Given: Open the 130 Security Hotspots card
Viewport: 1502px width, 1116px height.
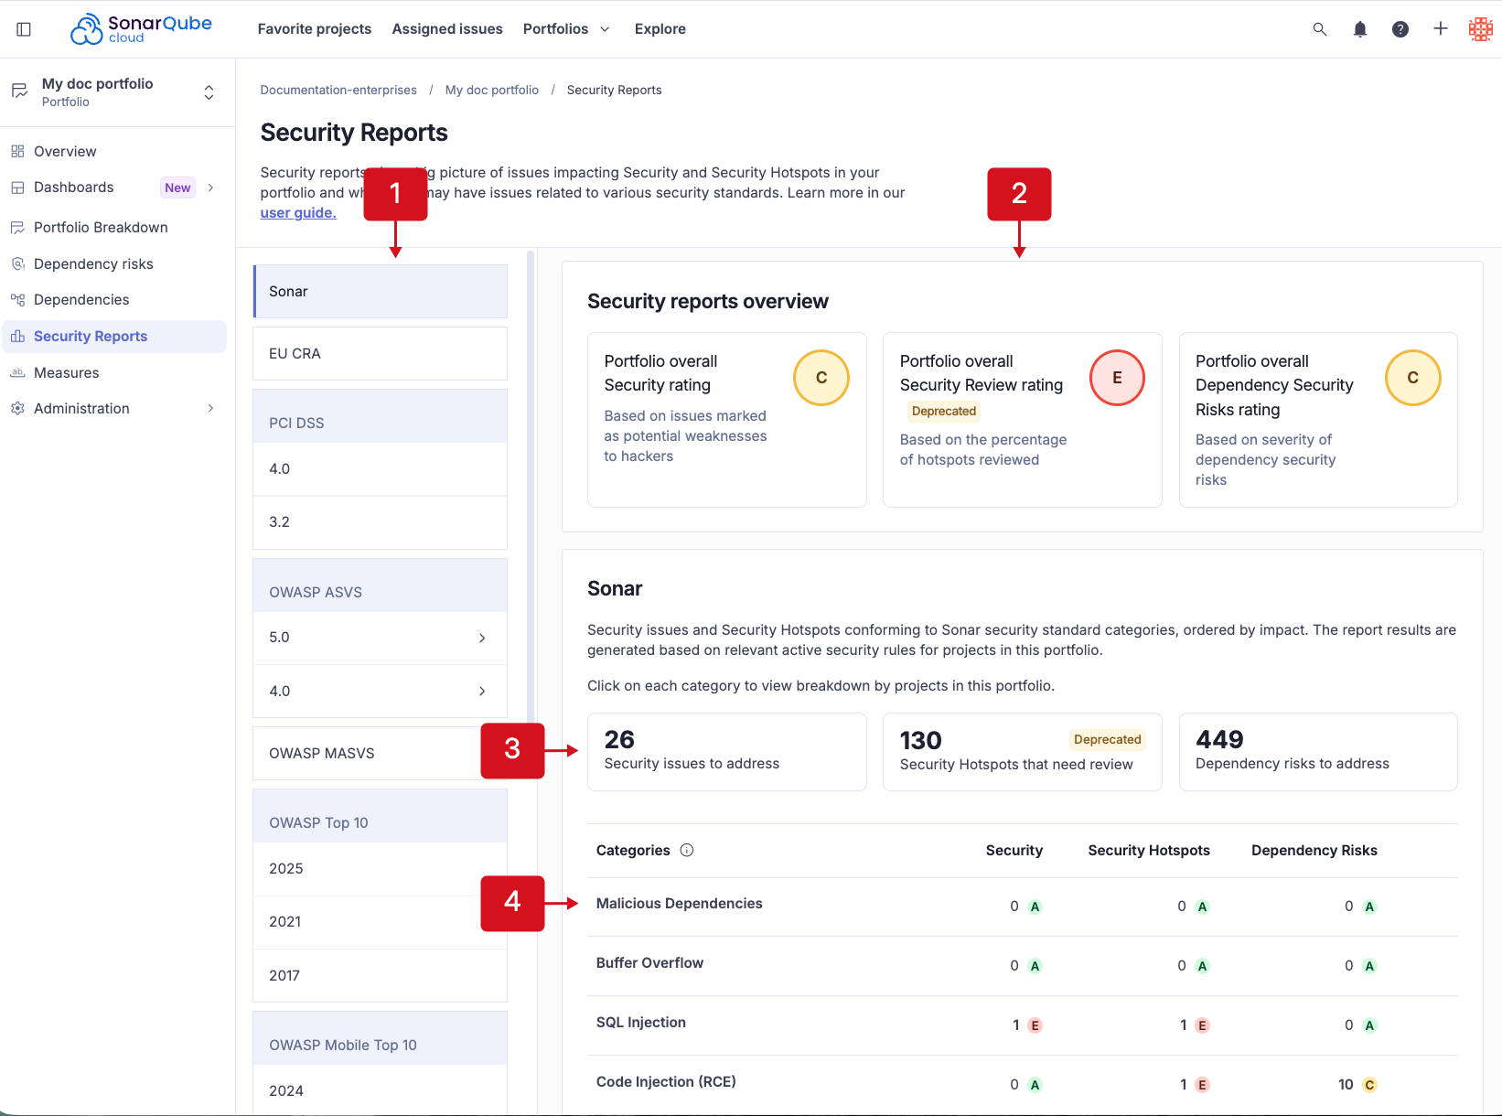Looking at the screenshot, I should pyautogui.click(x=1023, y=752).
